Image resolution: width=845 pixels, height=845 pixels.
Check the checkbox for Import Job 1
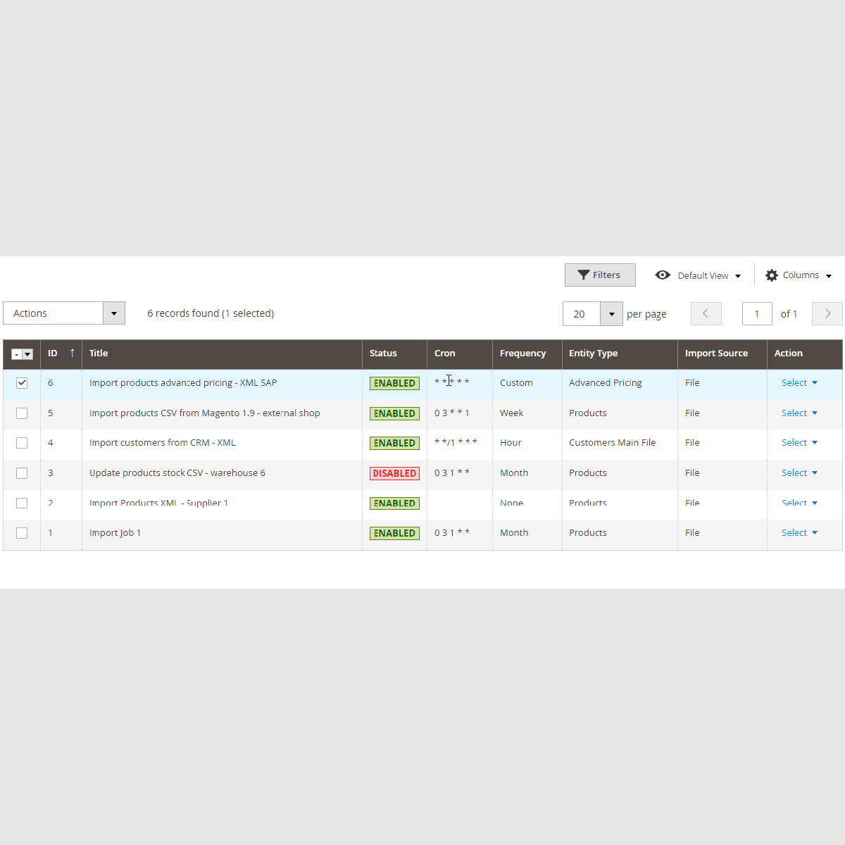(22, 533)
